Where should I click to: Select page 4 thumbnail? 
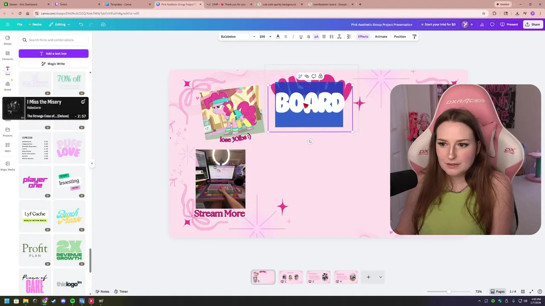click(x=346, y=277)
